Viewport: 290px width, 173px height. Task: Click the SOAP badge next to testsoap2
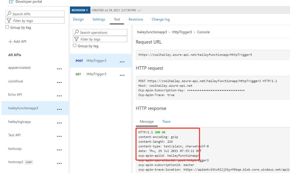tap(29, 162)
